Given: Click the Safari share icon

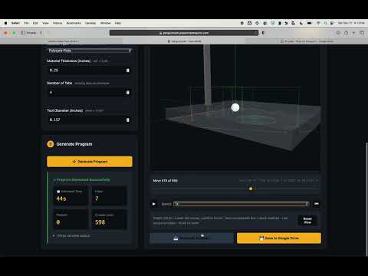Looking at the screenshot, I should click(x=346, y=33).
